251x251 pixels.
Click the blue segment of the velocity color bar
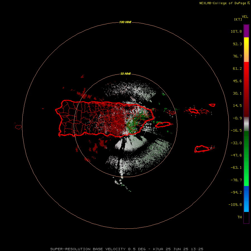click(246, 199)
